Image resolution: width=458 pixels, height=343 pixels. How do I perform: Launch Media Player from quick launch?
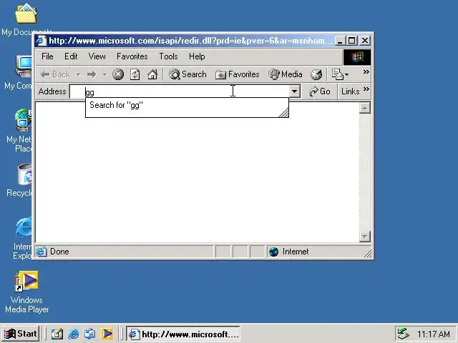click(107, 334)
